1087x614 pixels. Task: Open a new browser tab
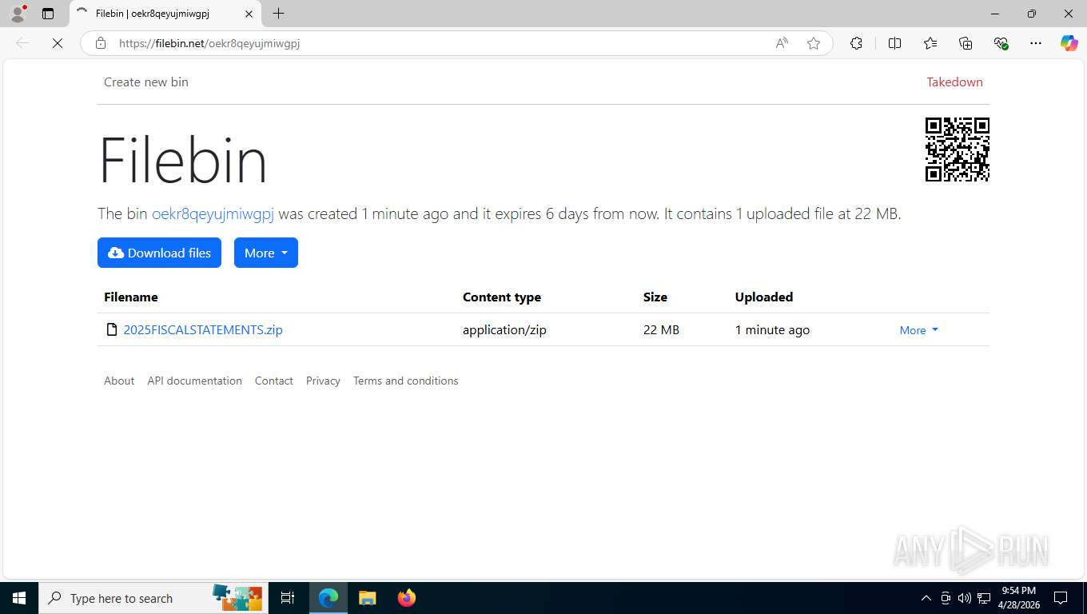278,14
